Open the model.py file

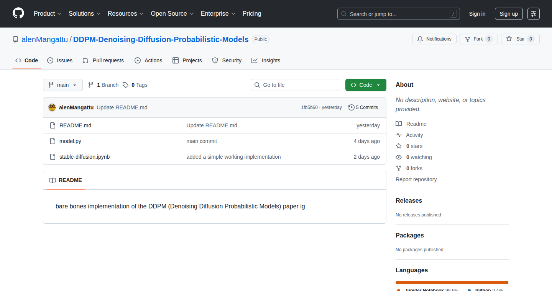[70, 141]
